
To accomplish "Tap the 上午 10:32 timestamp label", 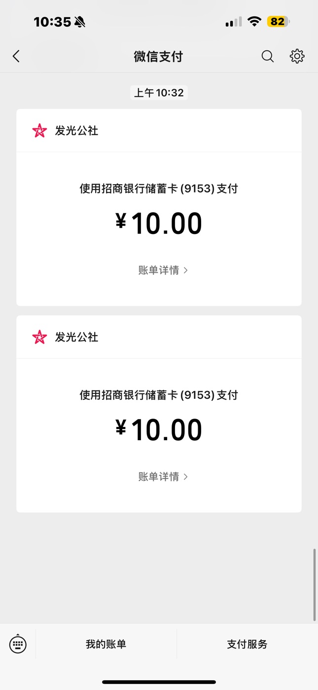I will tap(159, 93).
